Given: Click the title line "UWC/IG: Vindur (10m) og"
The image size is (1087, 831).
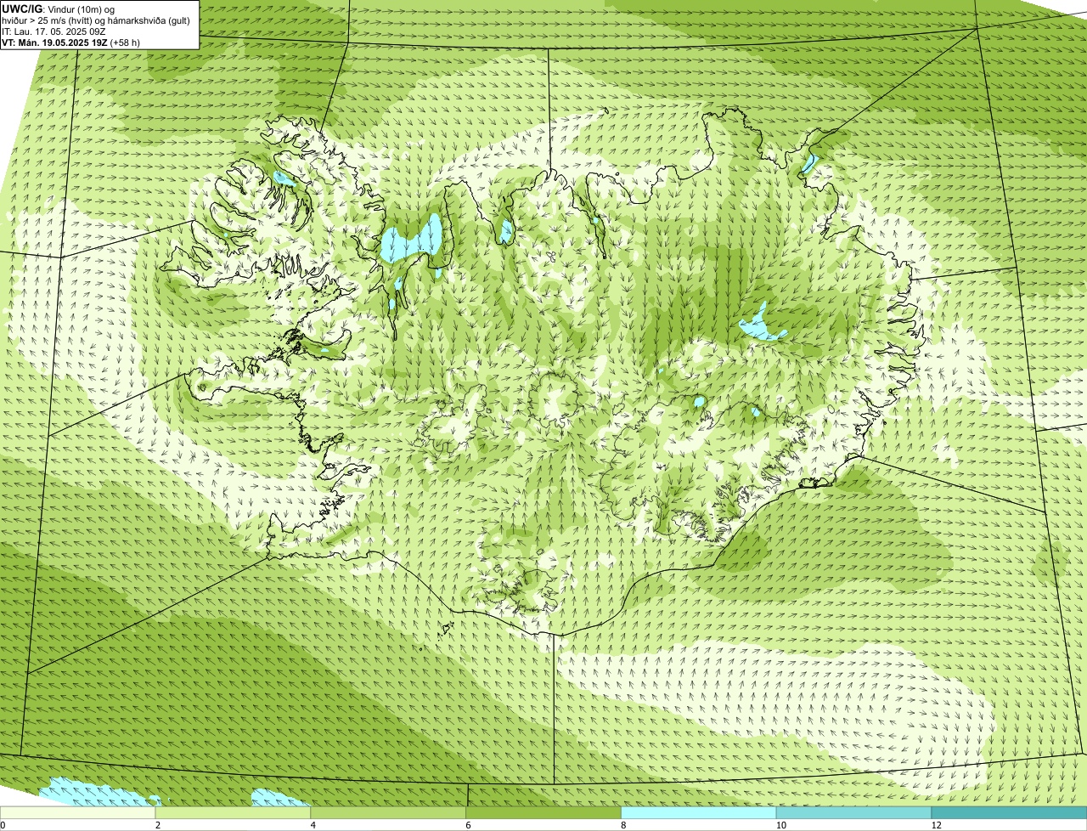Looking at the screenshot, I should click(x=58, y=9).
